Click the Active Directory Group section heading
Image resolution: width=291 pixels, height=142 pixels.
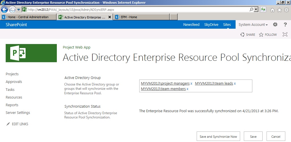(83, 78)
